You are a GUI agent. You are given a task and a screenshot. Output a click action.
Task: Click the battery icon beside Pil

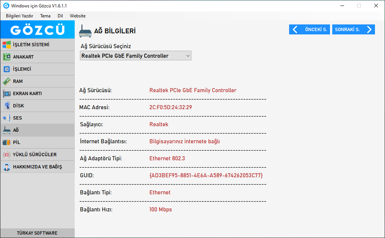7,143
